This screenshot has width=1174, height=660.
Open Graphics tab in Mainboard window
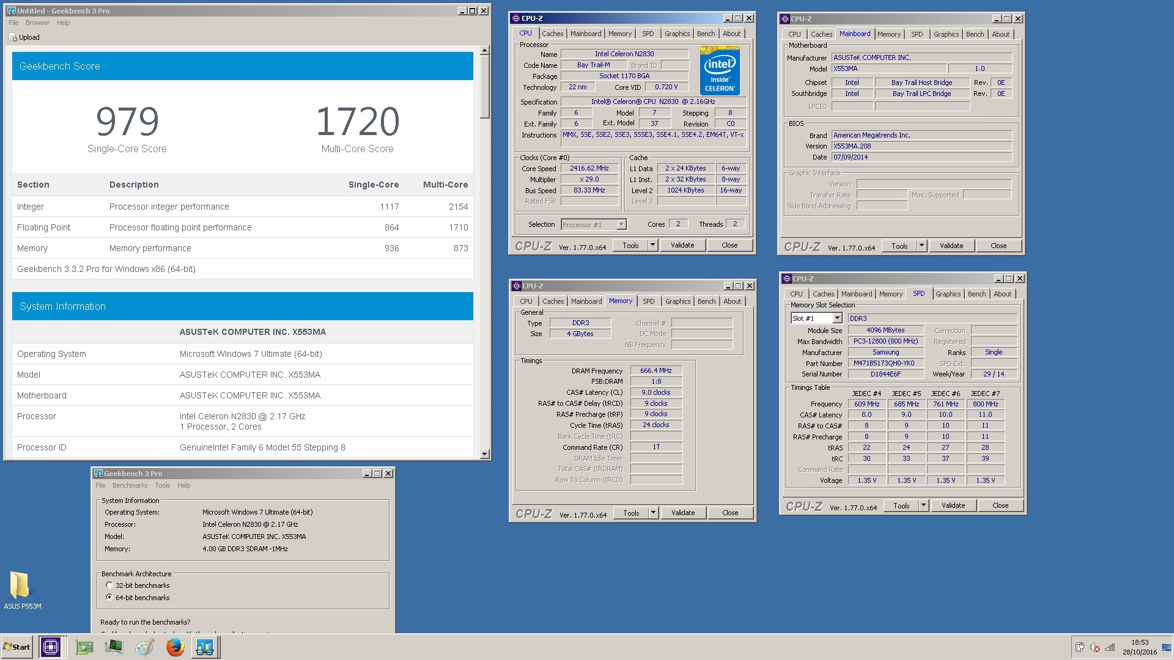946,34
